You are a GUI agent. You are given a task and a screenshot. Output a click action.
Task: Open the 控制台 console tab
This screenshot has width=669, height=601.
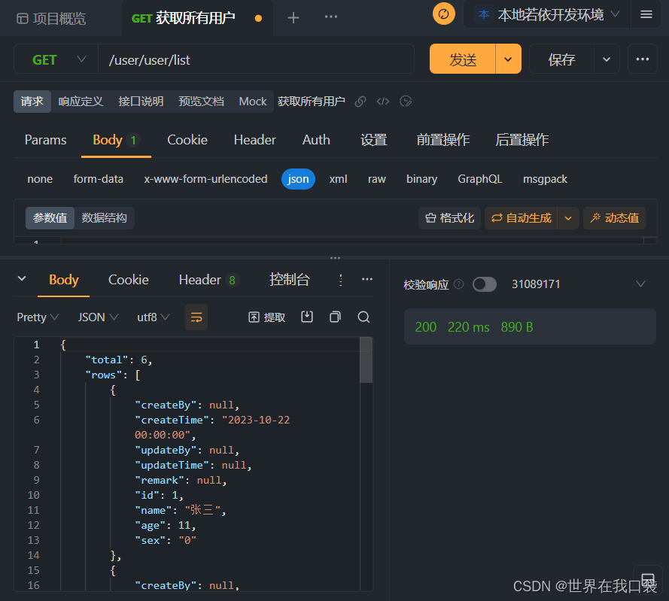[289, 280]
